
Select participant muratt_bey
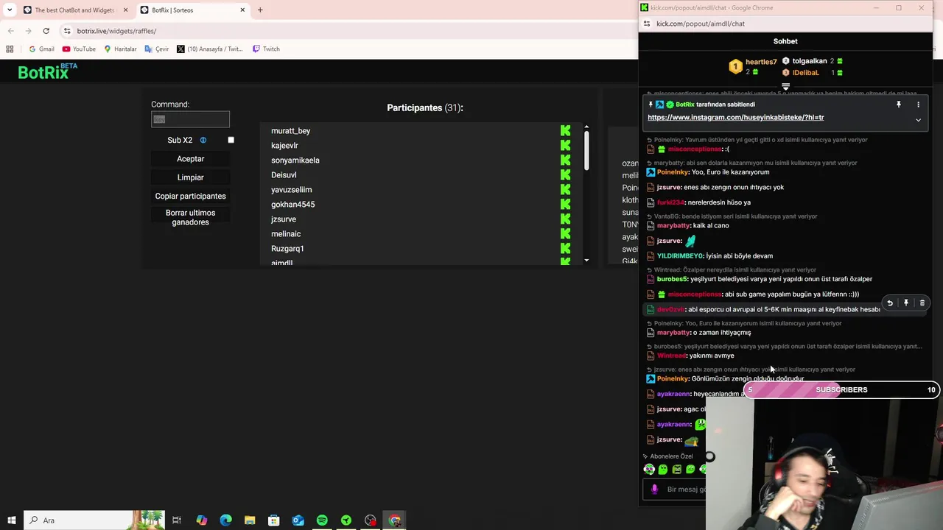(x=290, y=131)
